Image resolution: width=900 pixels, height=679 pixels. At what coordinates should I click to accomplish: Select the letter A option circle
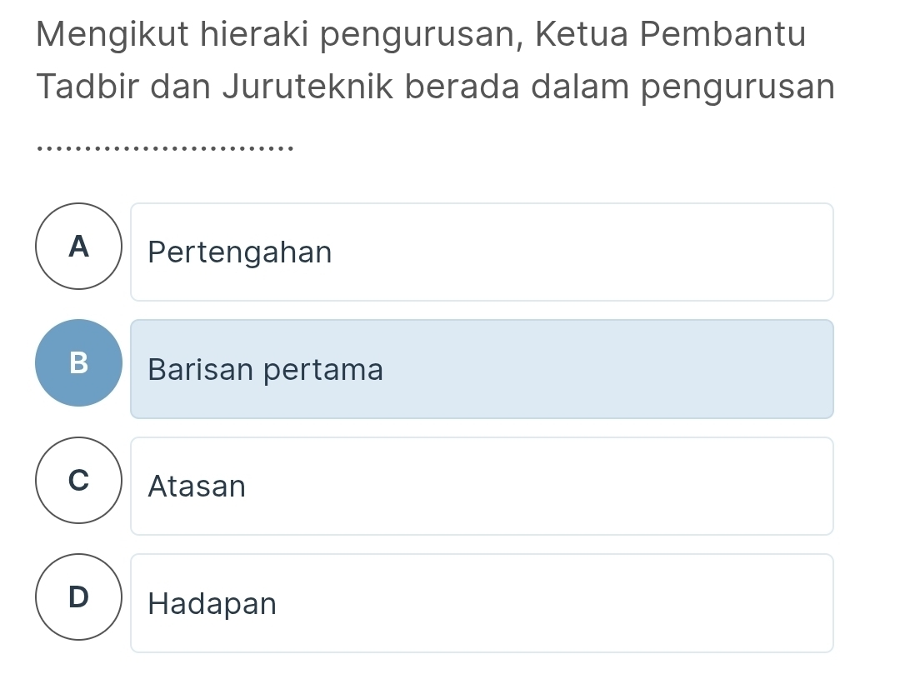[x=79, y=247]
